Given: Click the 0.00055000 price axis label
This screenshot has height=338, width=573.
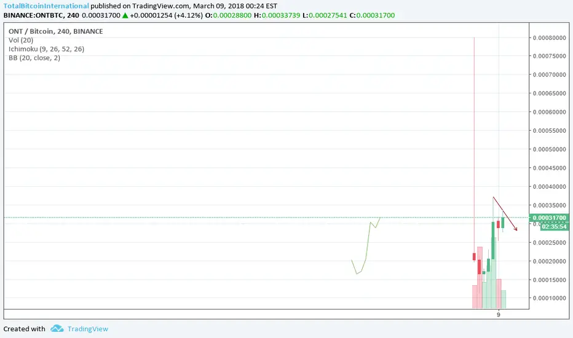Looking at the screenshot, I should click(x=549, y=130).
